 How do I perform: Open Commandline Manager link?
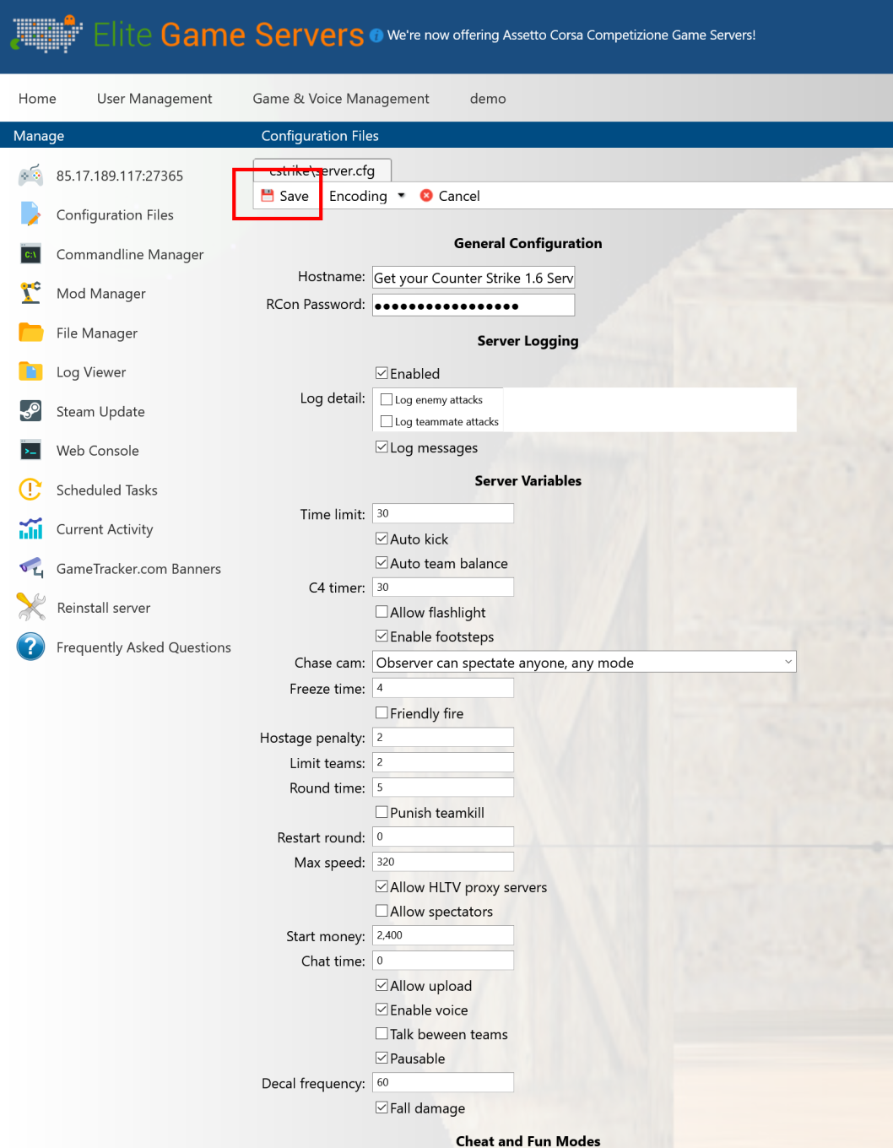click(130, 255)
